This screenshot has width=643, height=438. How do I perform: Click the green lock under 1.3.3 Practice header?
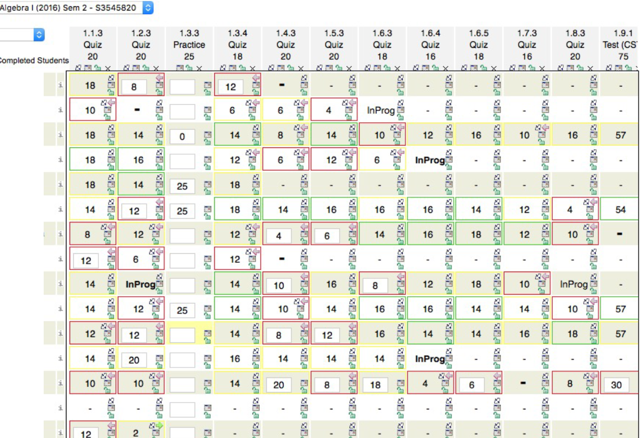click(x=189, y=68)
